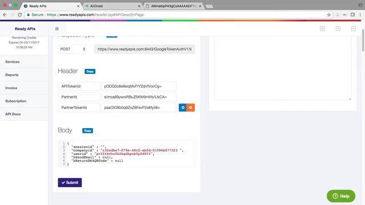Click the "bReturnB64QRCode" line in body

click(x=98, y=161)
